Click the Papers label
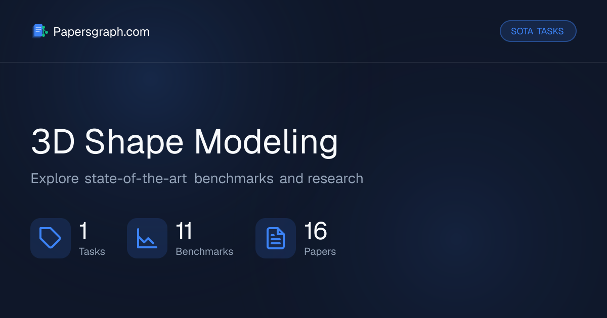 320,251
